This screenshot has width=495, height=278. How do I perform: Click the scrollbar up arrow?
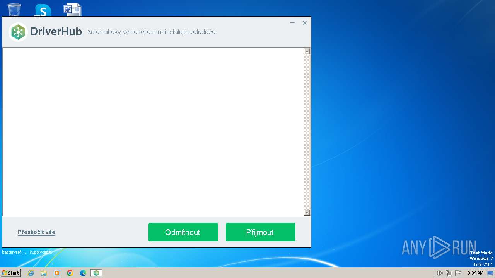pyautogui.click(x=307, y=51)
